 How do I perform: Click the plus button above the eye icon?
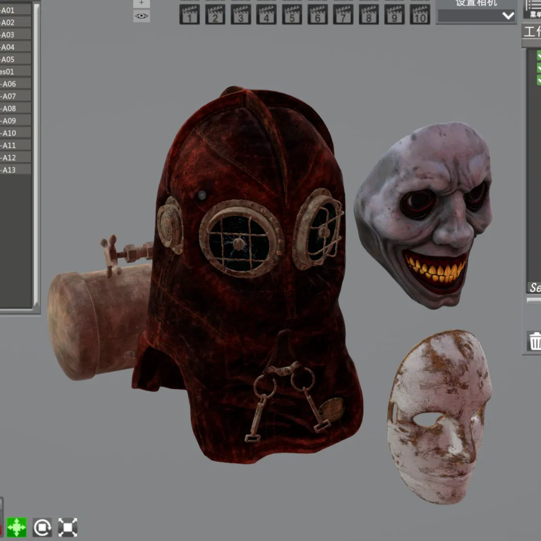142,3
